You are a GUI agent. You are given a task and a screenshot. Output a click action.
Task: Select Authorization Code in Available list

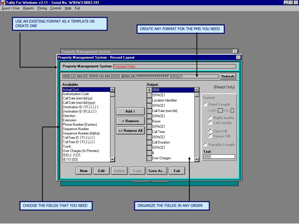click(86, 94)
